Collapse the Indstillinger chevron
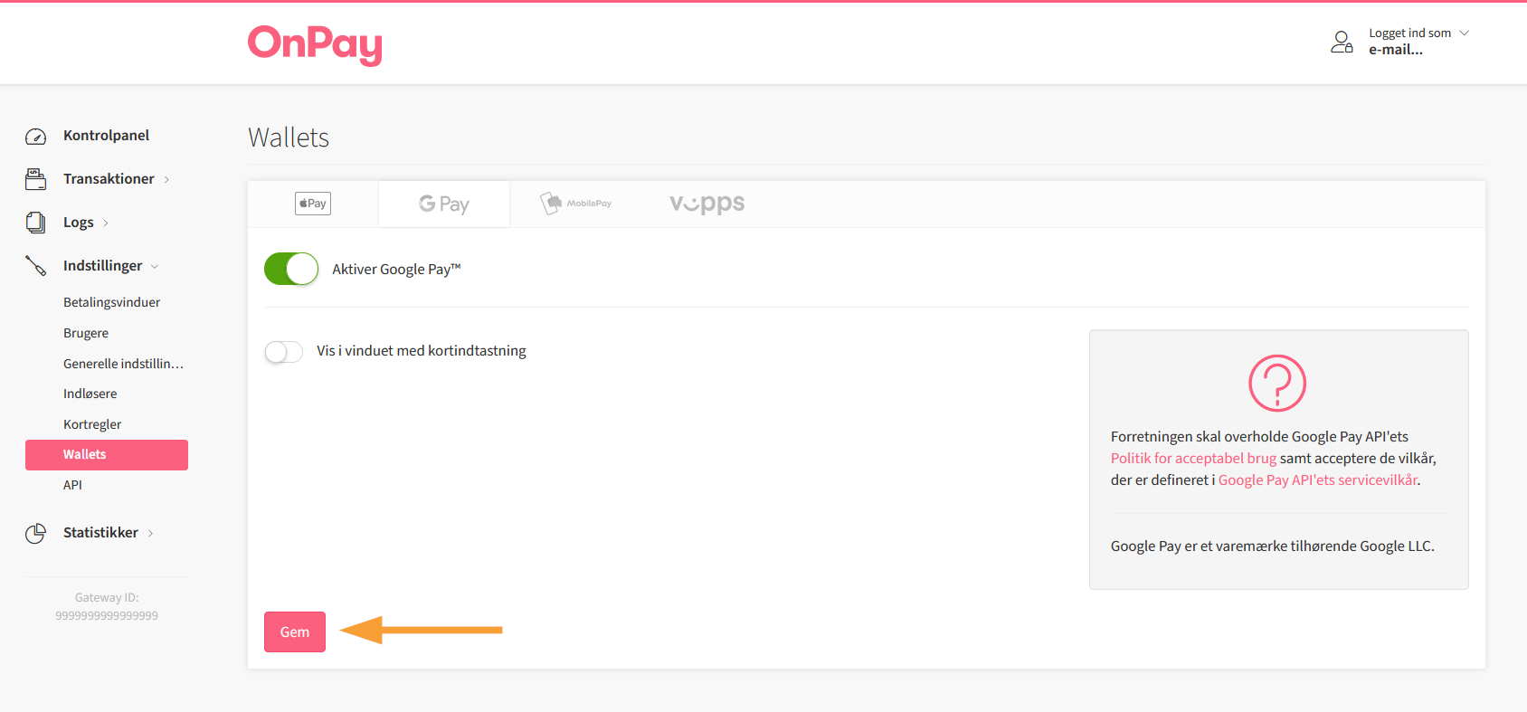Image resolution: width=1527 pixels, height=712 pixels. [x=155, y=267]
